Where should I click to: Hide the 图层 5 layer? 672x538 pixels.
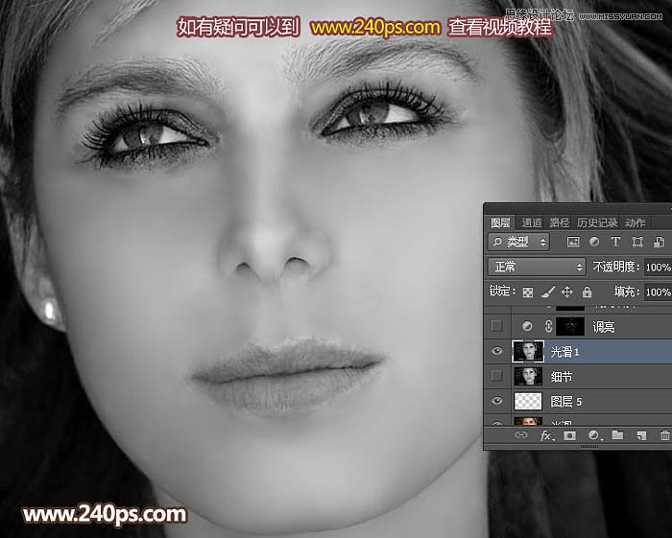pyautogui.click(x=496, y=401)
